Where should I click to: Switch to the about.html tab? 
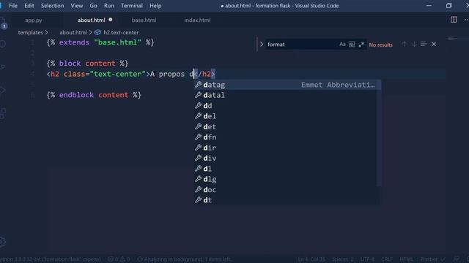(91, 20)
